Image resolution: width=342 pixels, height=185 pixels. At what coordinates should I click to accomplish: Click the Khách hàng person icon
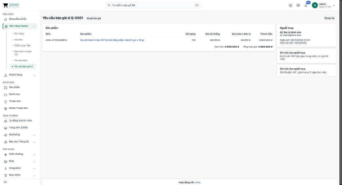pos(6,75)
